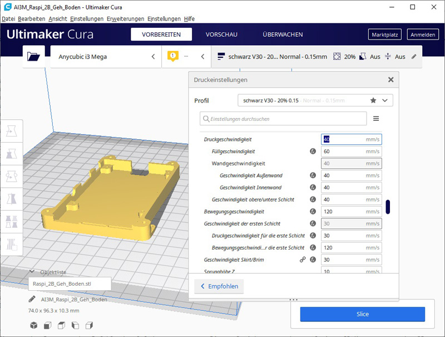The height and width of the screenshot is (337, 445).
Task: Open the Profil dropdown arrow
Action: (x=385, y=100)
